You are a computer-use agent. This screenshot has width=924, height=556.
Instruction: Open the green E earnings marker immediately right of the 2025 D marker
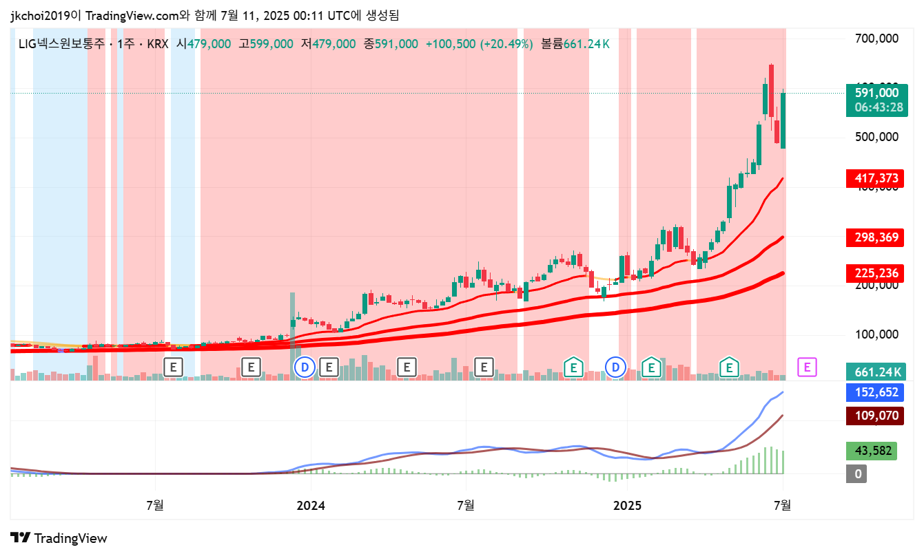coord(650,367)
